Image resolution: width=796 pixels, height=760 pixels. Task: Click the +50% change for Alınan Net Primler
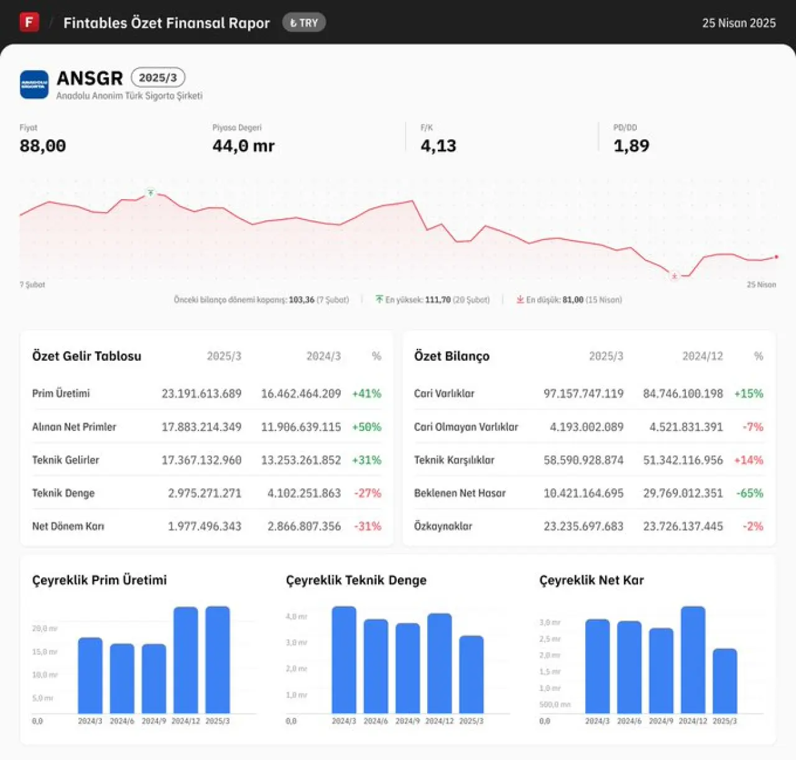click(366, 427)
